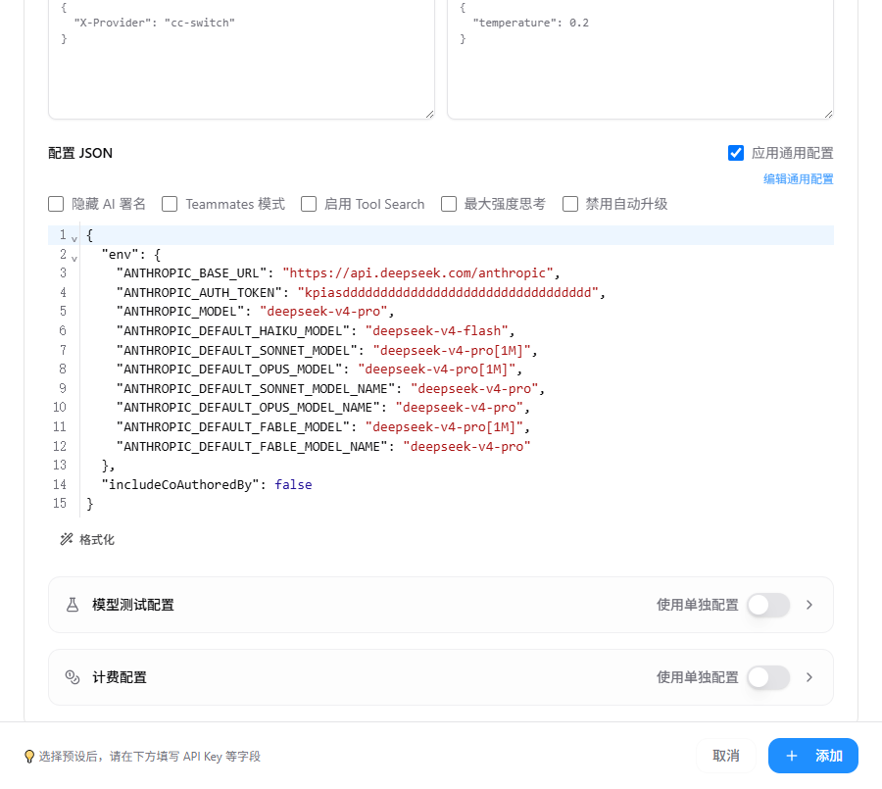This screenshot has width=882, height=789.
Task: Click the resize handle of X-Provider textarea
Action: (430, 115)
